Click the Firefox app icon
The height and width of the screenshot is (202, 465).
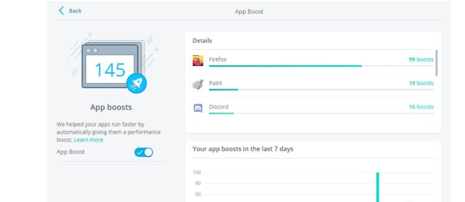[198, 60]
